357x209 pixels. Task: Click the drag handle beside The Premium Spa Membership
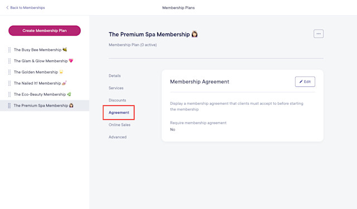[x=9, y=105]
